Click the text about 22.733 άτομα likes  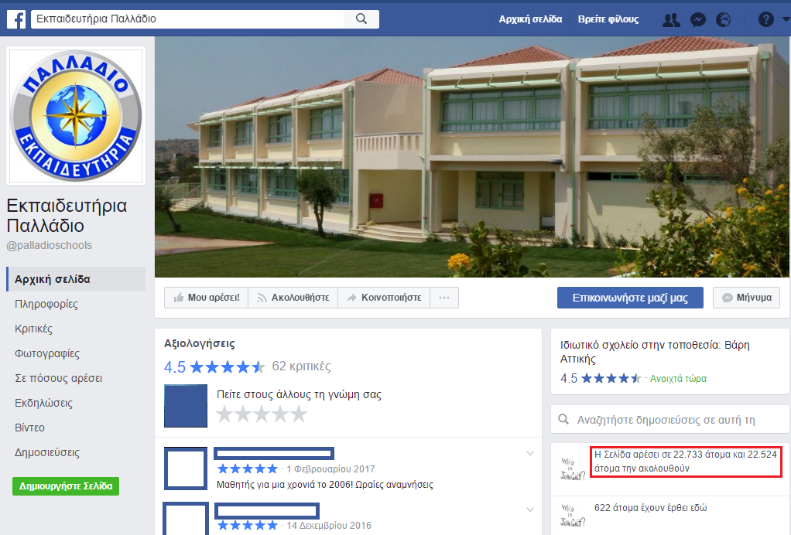coord(686,462)
